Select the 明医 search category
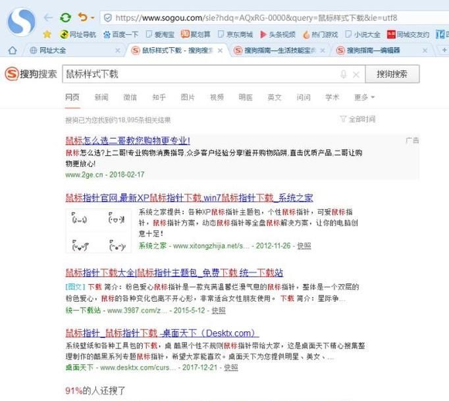This screenshot has height=401, width=449. [246, 97]
